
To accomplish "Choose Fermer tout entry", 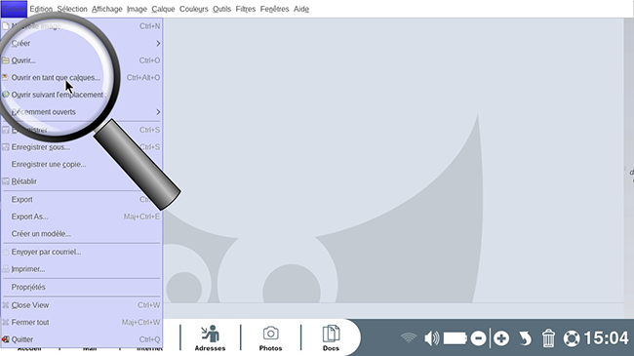I will click(x=82, y=323).
